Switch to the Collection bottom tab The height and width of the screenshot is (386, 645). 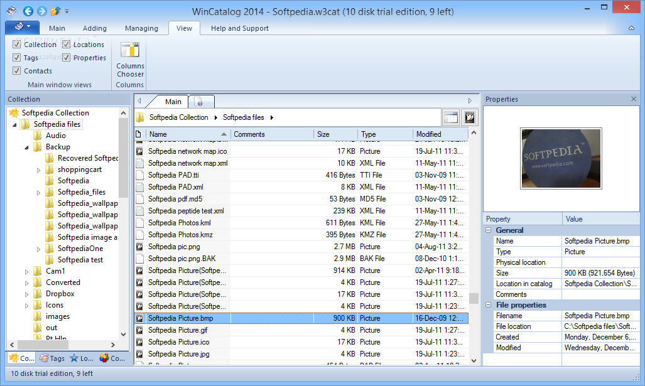(22, 358)
